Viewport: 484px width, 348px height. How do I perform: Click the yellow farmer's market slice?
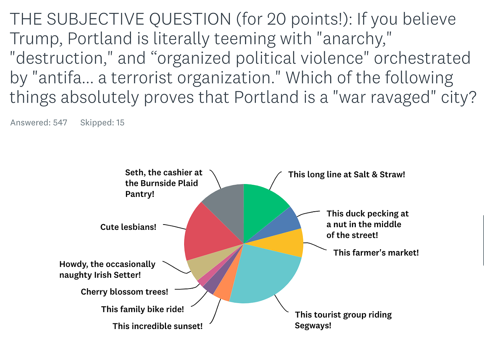click(290, 244)
